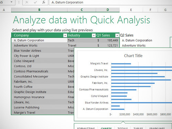Select the Lucerne Publishing cell
172x129 pixels.
point(39,107)
